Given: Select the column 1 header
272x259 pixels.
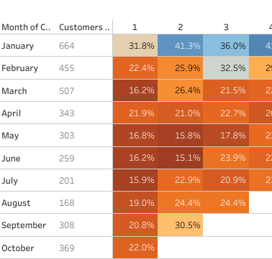Looking at the screenshot, I should pyautogui.click(x=135, y=27).
